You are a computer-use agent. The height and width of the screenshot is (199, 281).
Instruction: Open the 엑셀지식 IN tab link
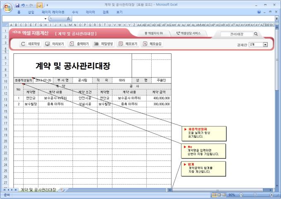(x=154, y=33)
